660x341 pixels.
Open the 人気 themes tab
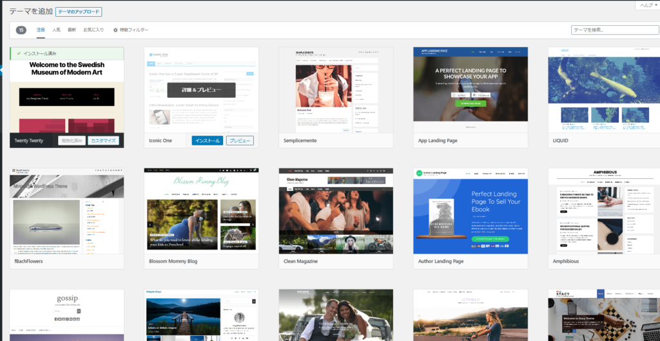click(57, 30)
